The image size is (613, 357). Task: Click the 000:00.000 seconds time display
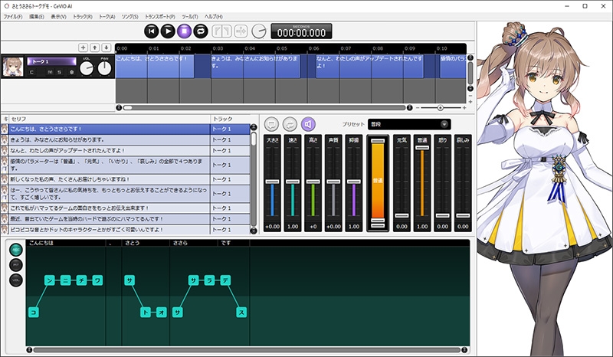tap(301, 31)
